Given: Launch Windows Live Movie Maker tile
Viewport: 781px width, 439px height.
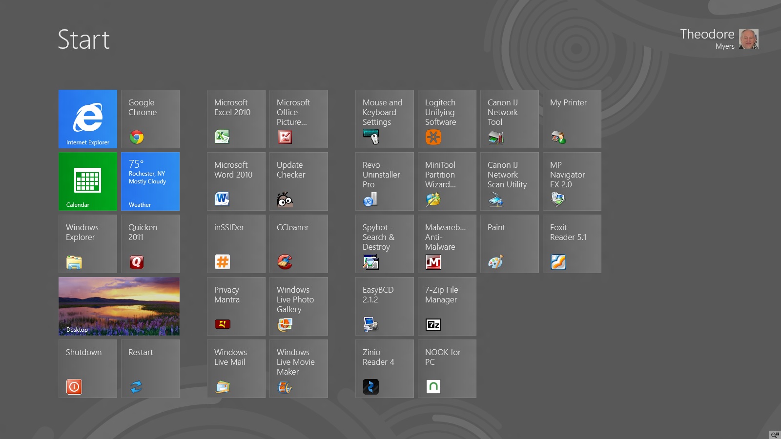Looking at the screenshot, I should click(x=299, y=369).
